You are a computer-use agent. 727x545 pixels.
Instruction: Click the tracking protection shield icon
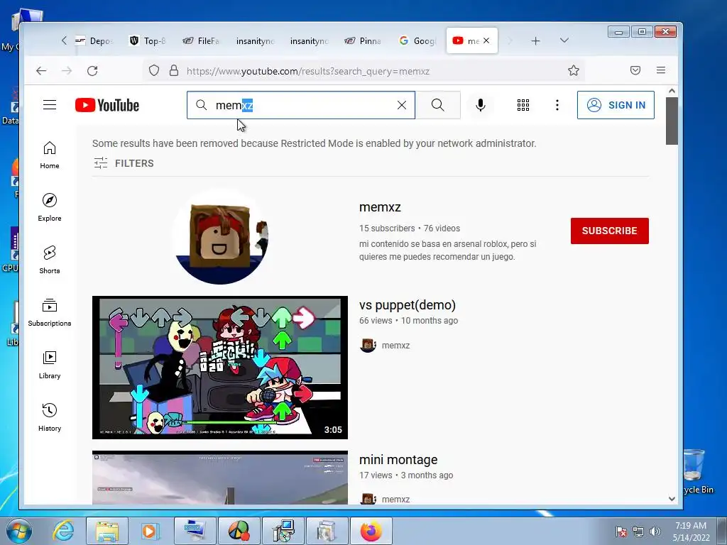(x=154, y=70)
